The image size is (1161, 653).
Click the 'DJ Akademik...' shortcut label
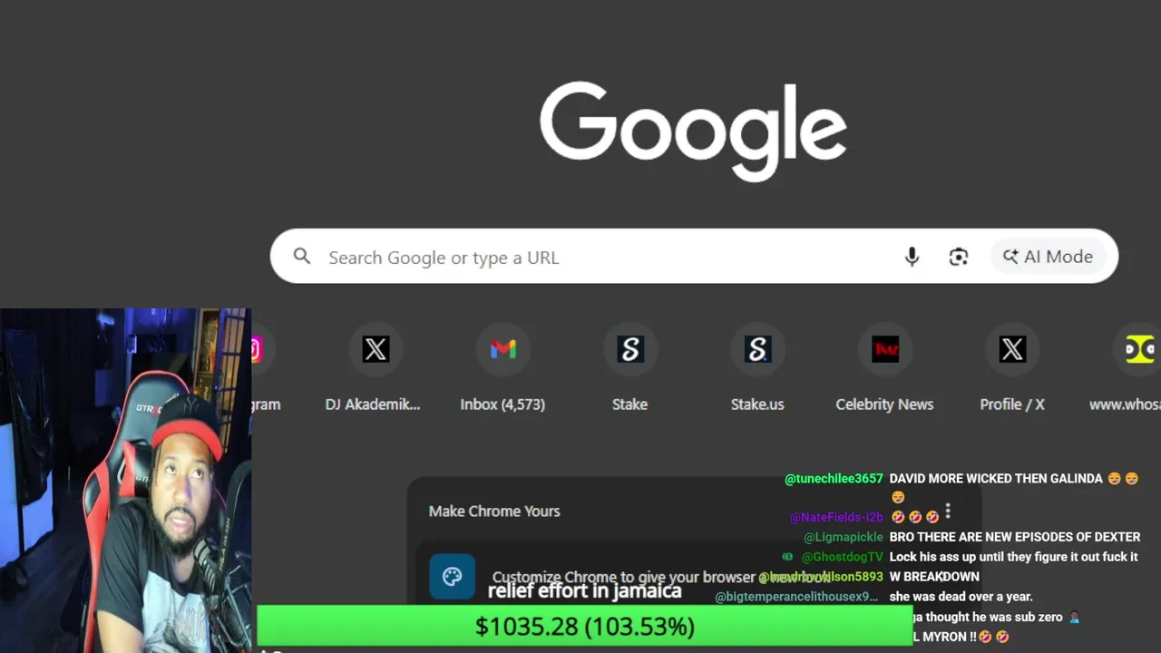point(373,404)
